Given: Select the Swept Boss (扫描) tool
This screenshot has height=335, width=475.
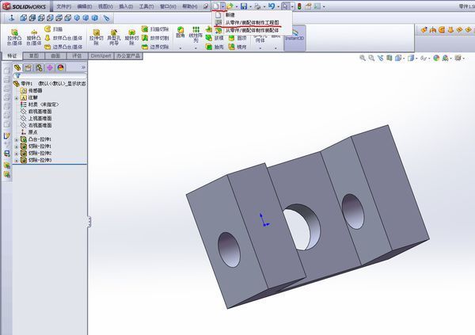Looking at the screenshot, I should point(53,29).
